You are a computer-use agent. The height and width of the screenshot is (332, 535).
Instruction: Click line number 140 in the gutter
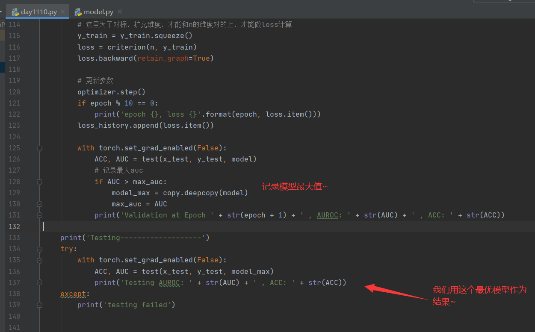tap(14, 316)
